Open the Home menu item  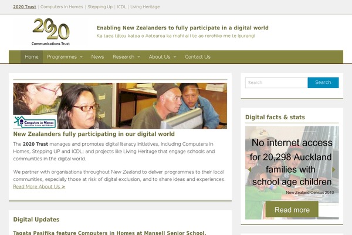click(x=32, y=57)
